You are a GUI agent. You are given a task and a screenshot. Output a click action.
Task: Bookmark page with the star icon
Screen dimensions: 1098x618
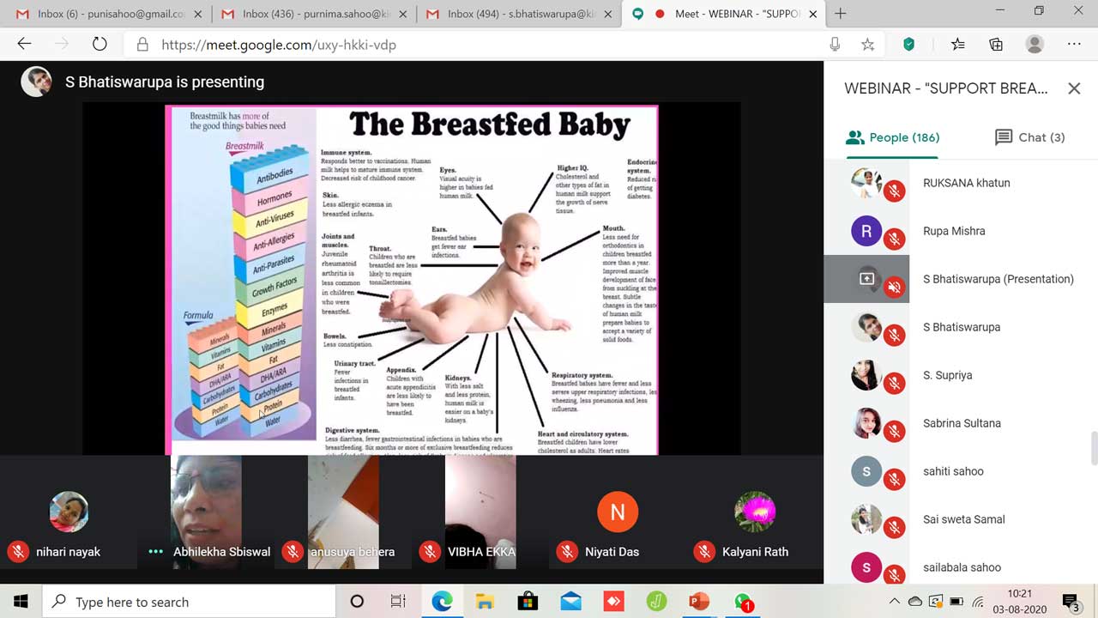[x=867, y=45]
